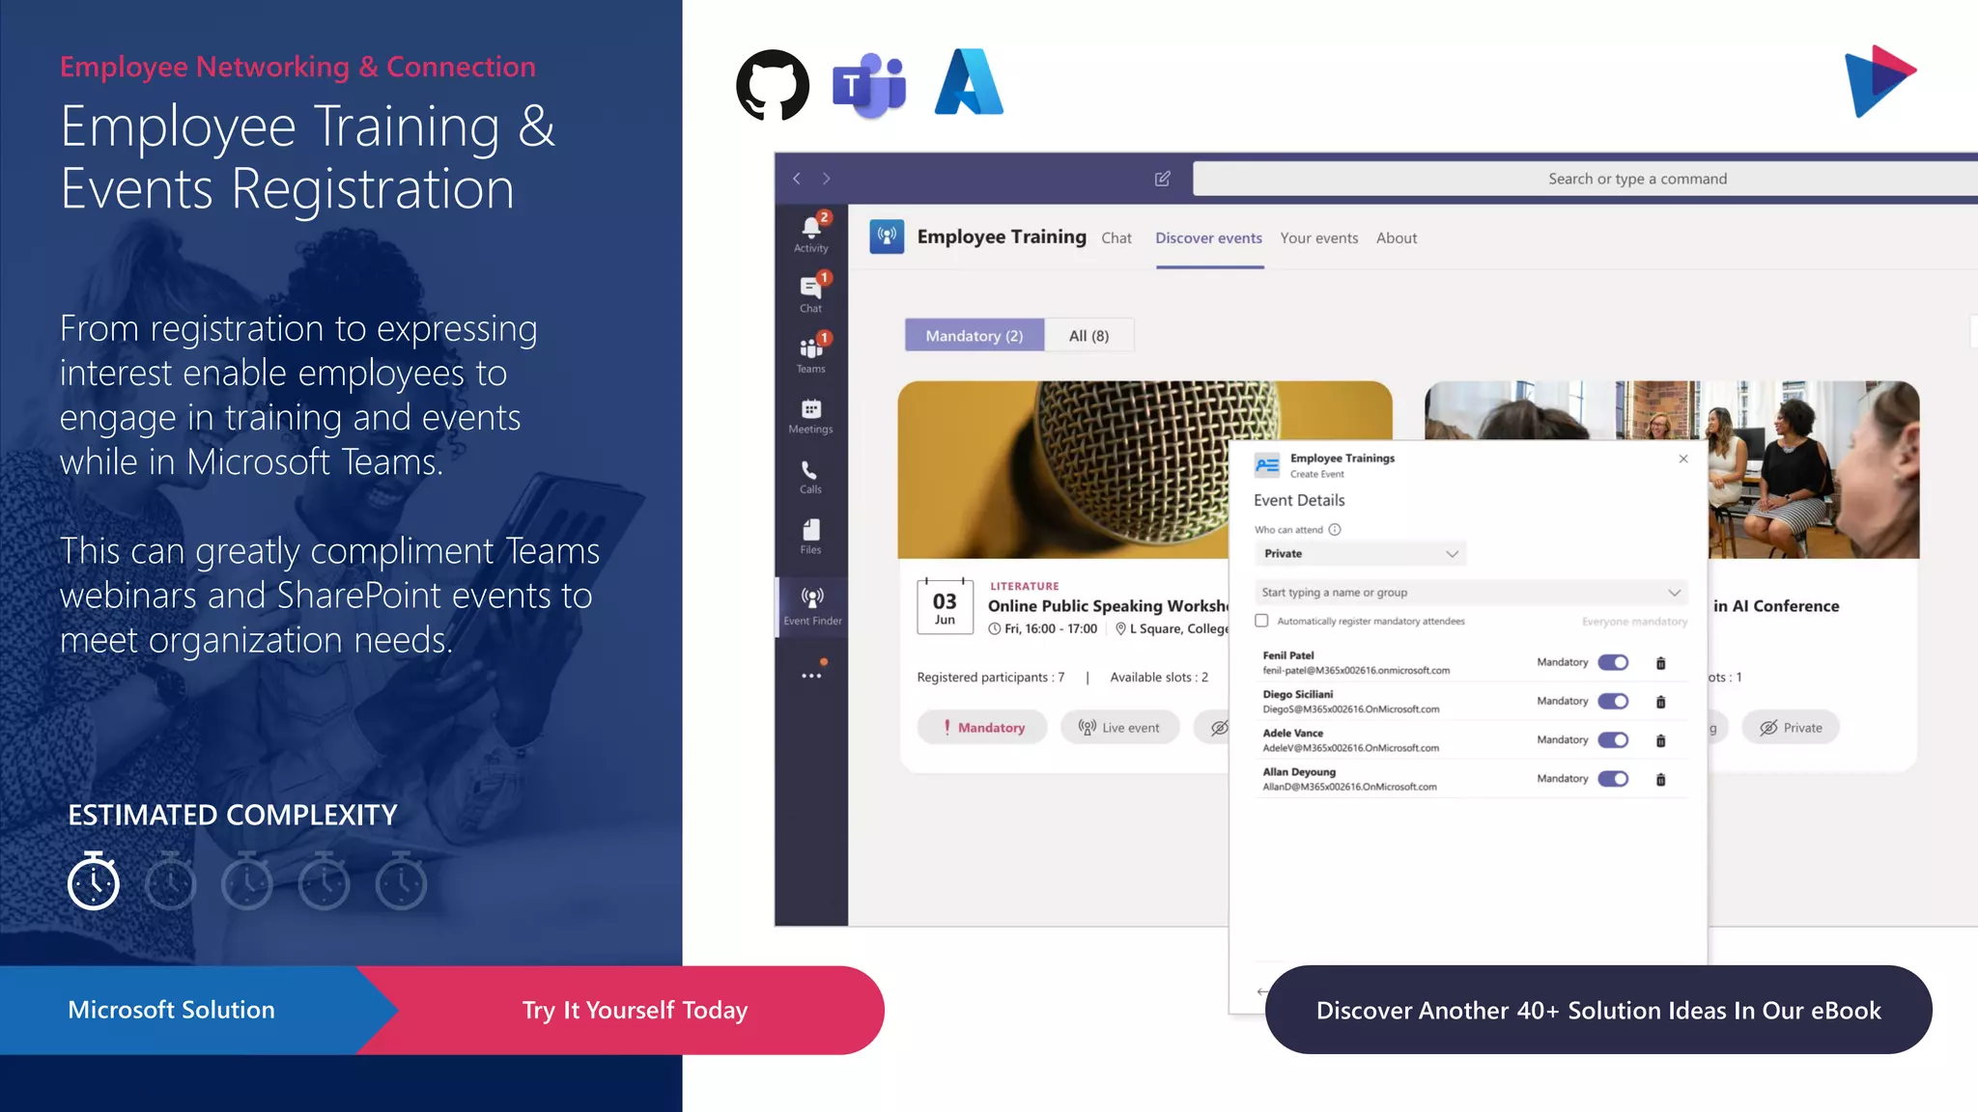Click the first complexity stopwatch icon
1978x1112 pixels.
(94, 880)
